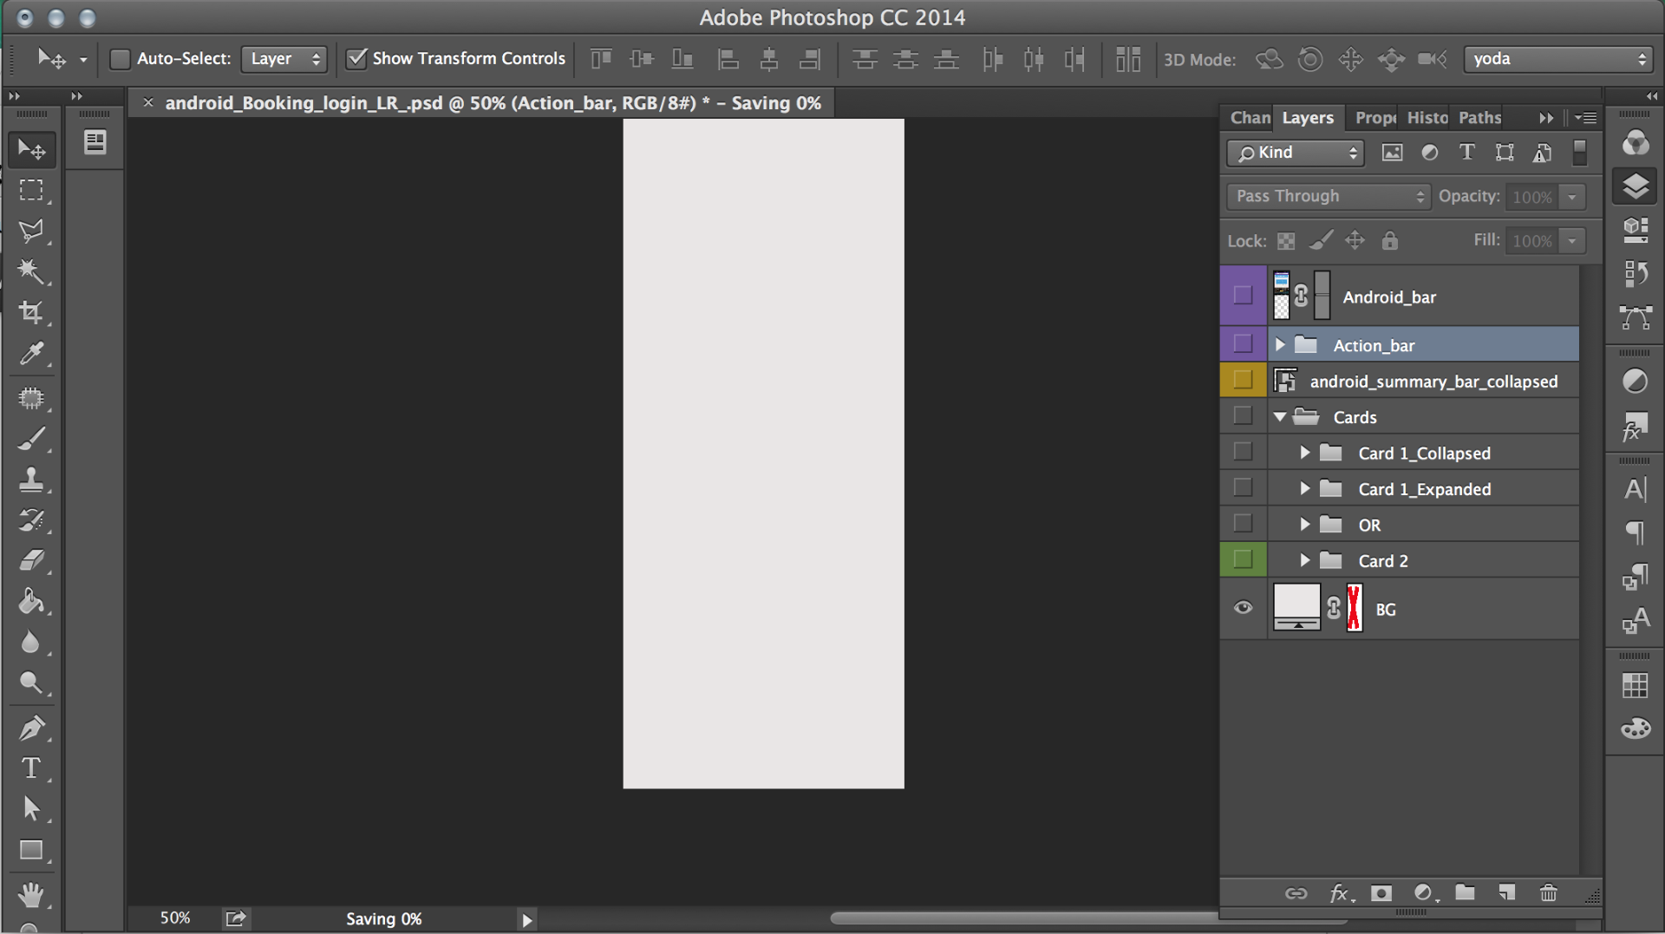Select the Clone Stamp tool

pyautogui.click(x=32, y=480)
